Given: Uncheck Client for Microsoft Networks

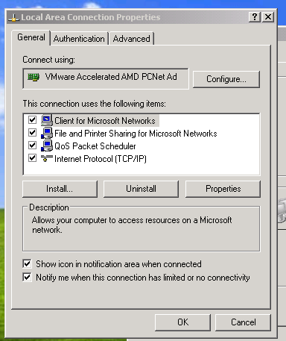Looking at the screenshot, I should click(32, 120).
